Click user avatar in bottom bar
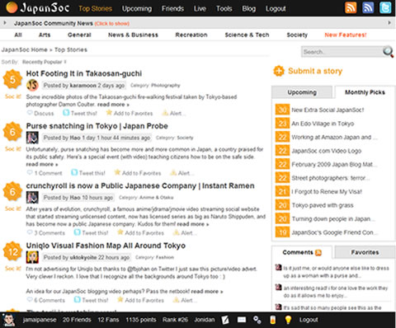Screen dimensions: 396x328 click(9, 320)
